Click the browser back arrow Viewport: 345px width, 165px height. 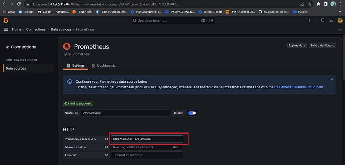(x=5, y=4)
